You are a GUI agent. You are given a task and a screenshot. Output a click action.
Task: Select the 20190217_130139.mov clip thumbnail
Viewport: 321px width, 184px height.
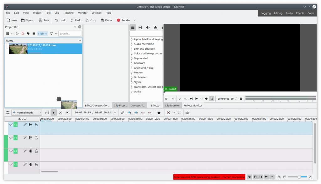pyautogui.click(x=18, y=49)
